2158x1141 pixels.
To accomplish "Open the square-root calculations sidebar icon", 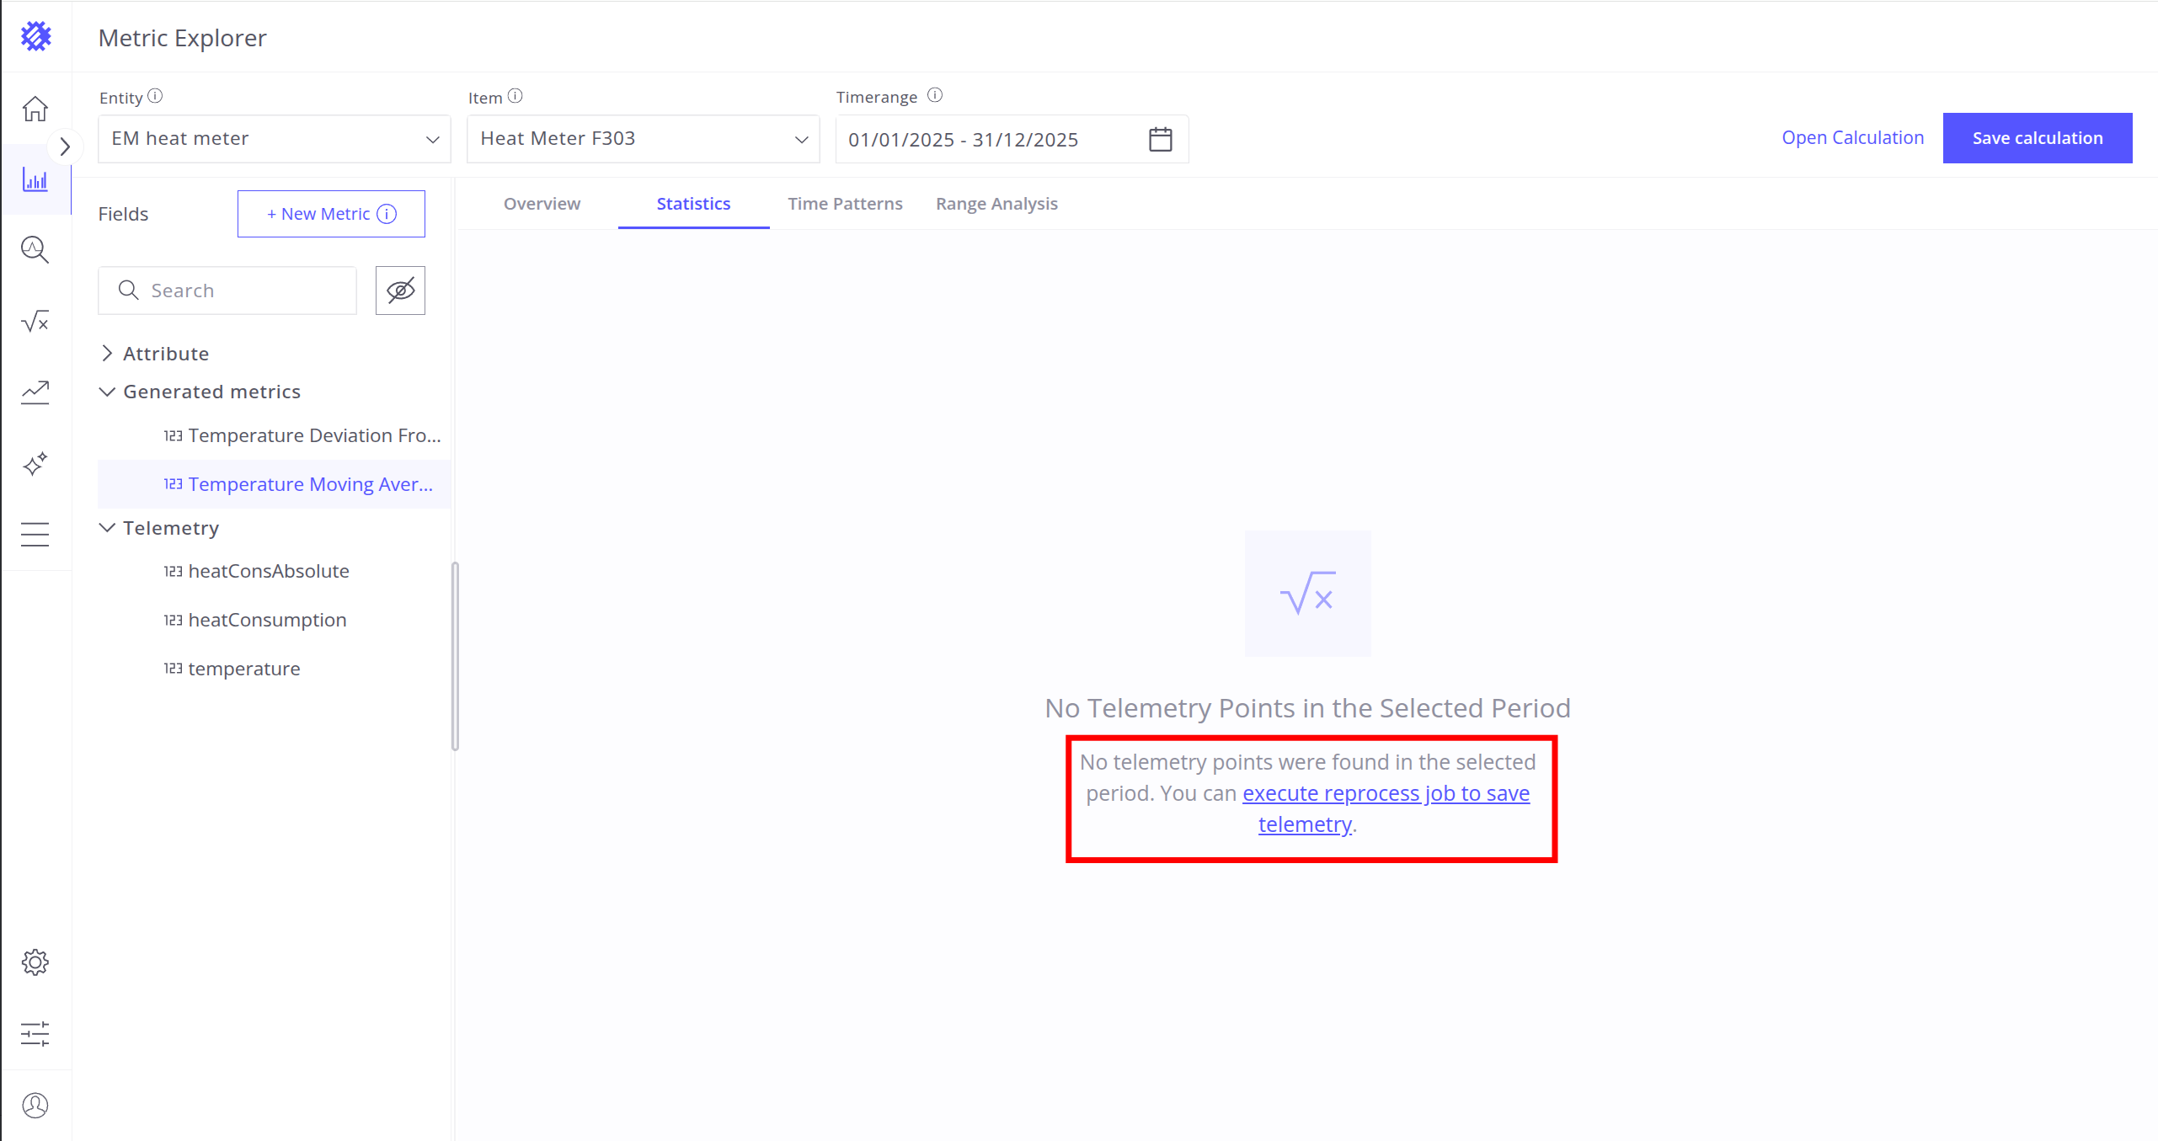I will point(35,321).
